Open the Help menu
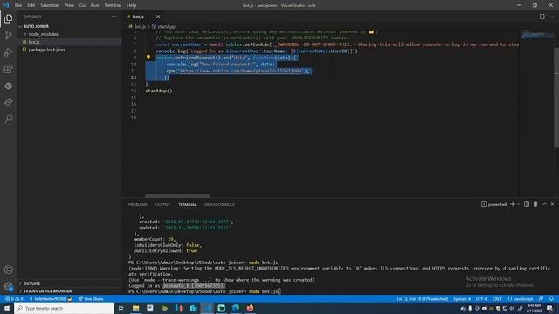The height and width of the screenshot is (314, 559). coord(132,5)
